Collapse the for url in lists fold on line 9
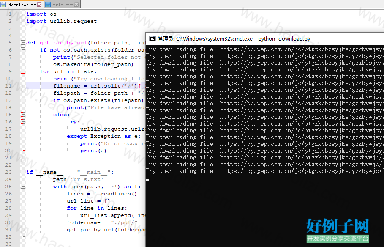Viewport: 384px width, 247px height. [x=23, y=71]
